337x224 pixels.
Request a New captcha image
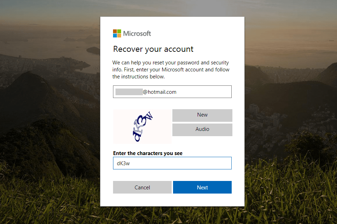(x=202, y=115)
